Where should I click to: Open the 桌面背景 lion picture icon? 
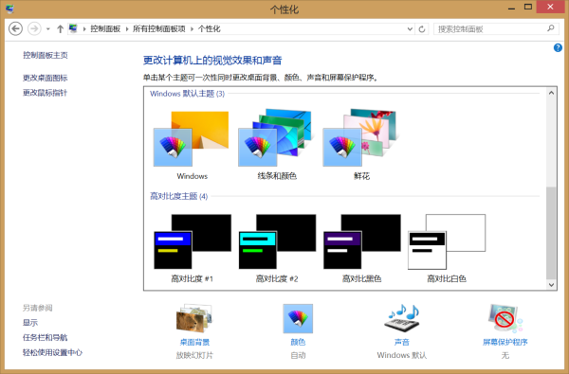pos(194,318)
